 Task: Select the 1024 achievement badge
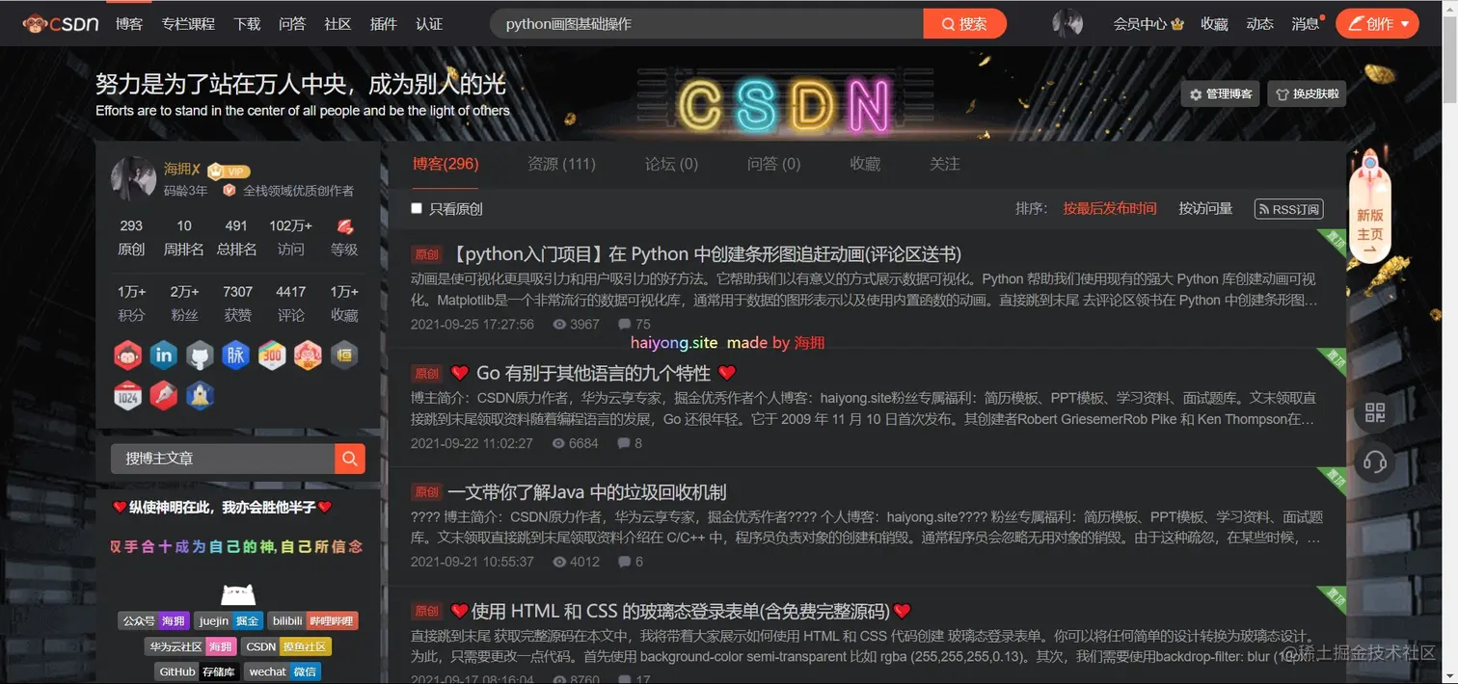pyautogui.click(x=128, y=395)
